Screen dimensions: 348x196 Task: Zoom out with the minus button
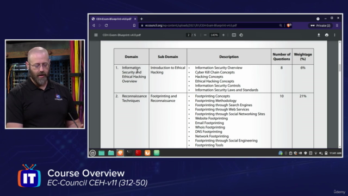tap(205, 35)
